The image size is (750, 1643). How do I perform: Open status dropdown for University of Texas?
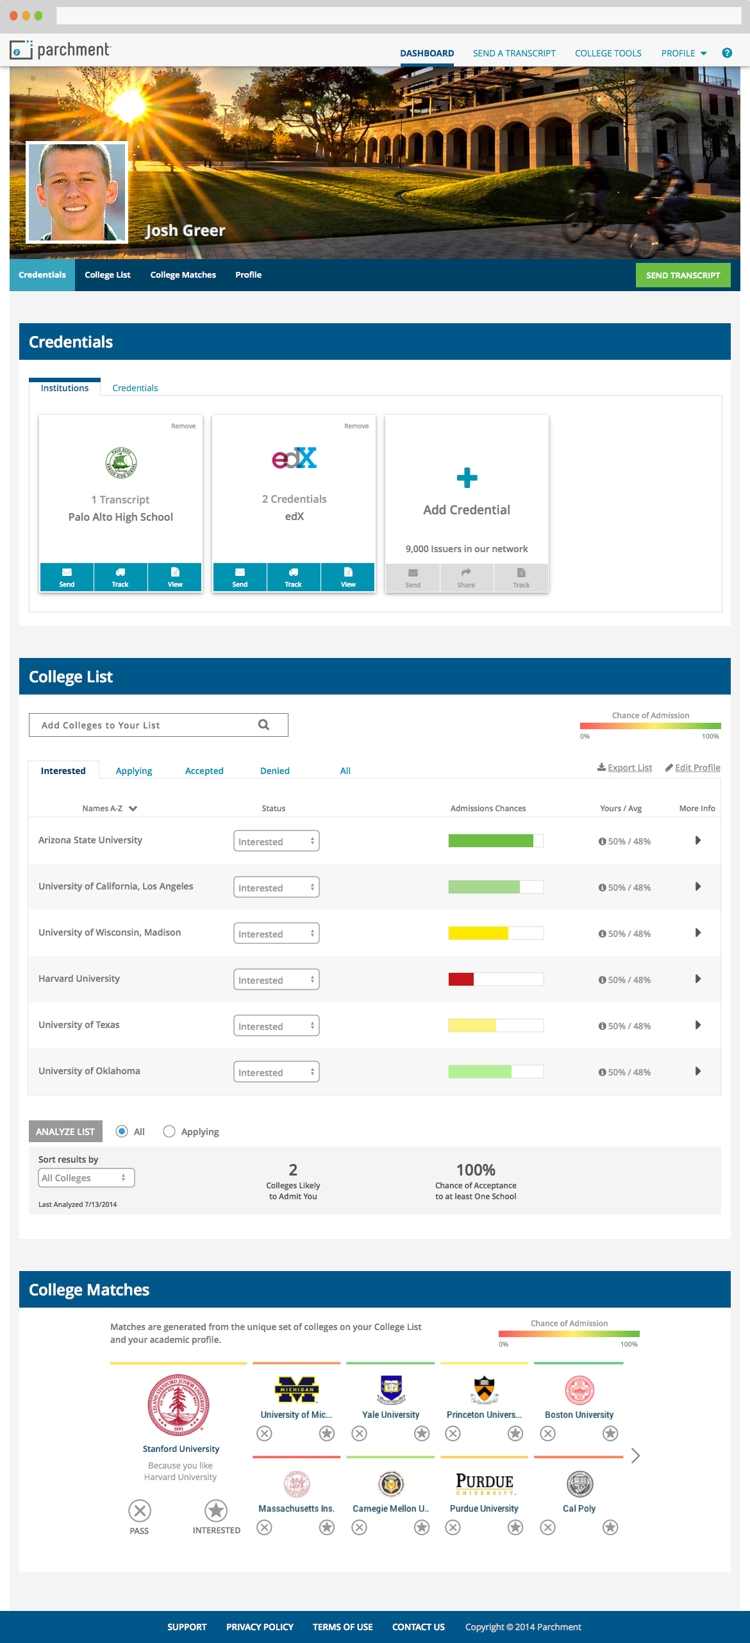[276, 1026]
